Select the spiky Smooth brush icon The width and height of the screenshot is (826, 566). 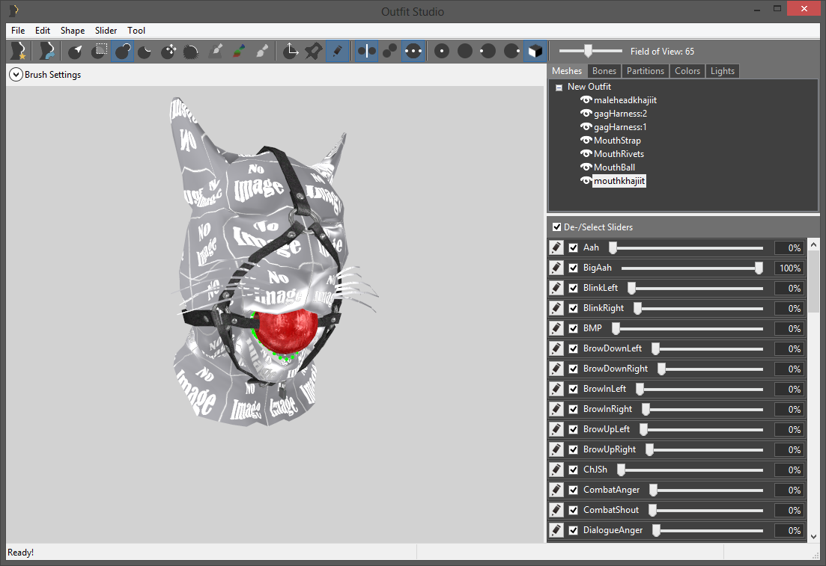191,51
